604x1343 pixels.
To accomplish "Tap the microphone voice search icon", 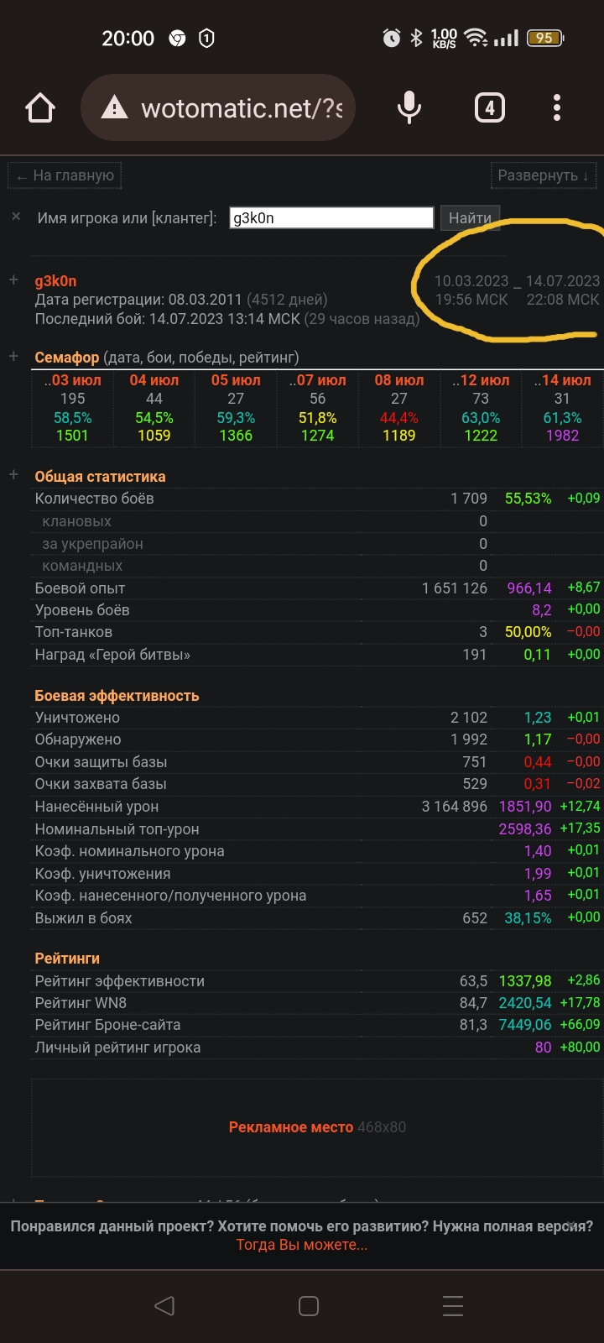I will 409,108.
